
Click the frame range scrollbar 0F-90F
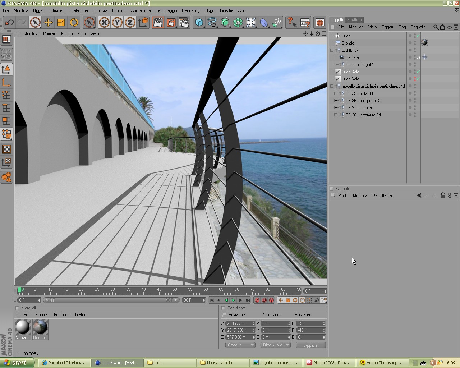click(x=111, y=300)
